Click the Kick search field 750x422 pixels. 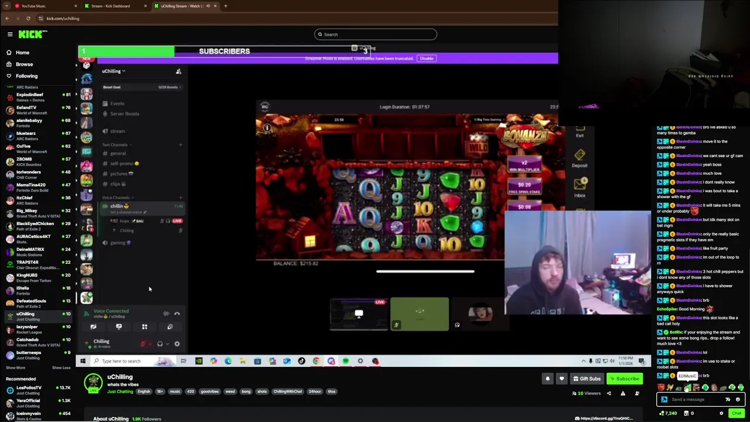click(376, 35)
